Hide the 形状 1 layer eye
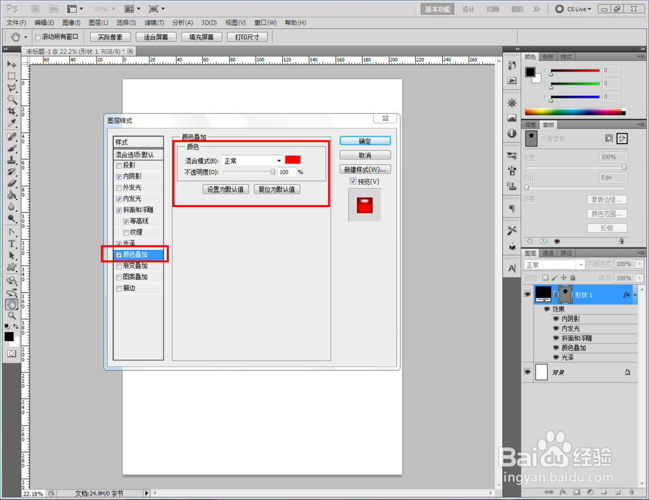This screenshot has width=649, height=500. (527, 295)
